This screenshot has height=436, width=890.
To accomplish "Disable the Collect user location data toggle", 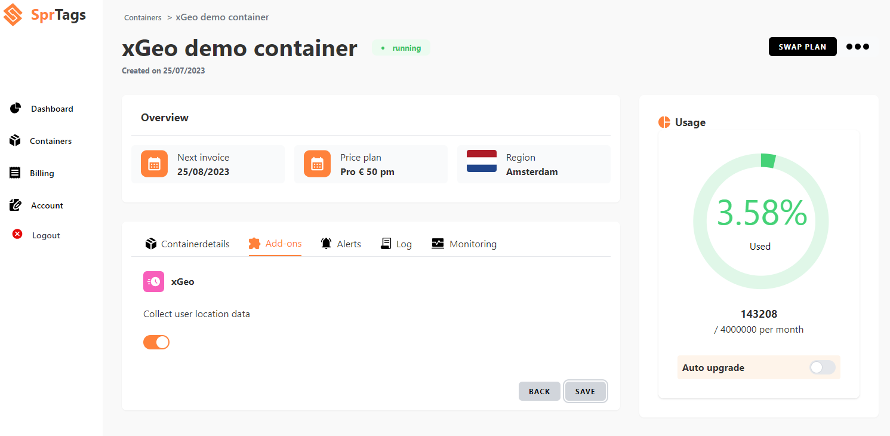I will [156, 342].
